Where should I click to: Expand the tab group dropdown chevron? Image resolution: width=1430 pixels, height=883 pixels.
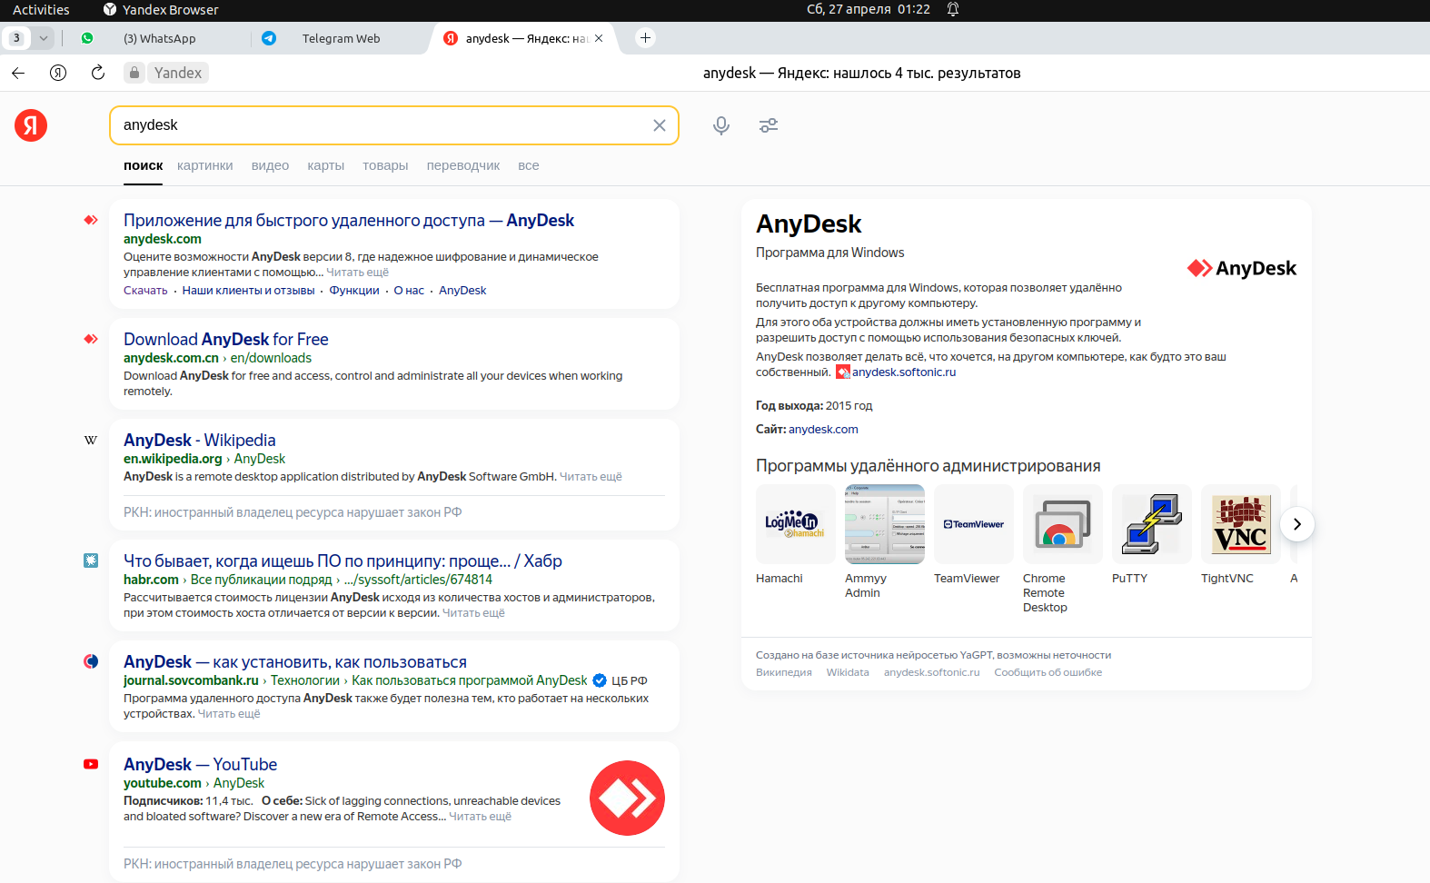tap(44, 38)
